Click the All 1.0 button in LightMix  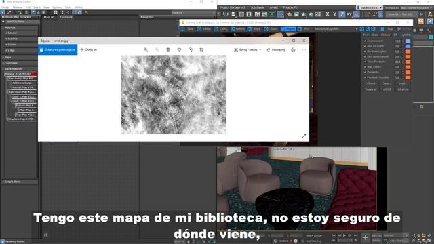387,89
